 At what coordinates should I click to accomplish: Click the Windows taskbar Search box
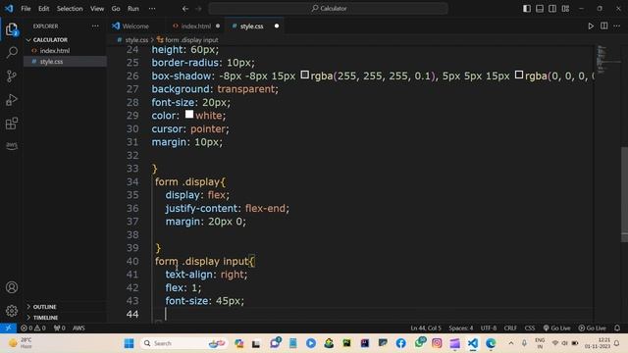(183, 343)
